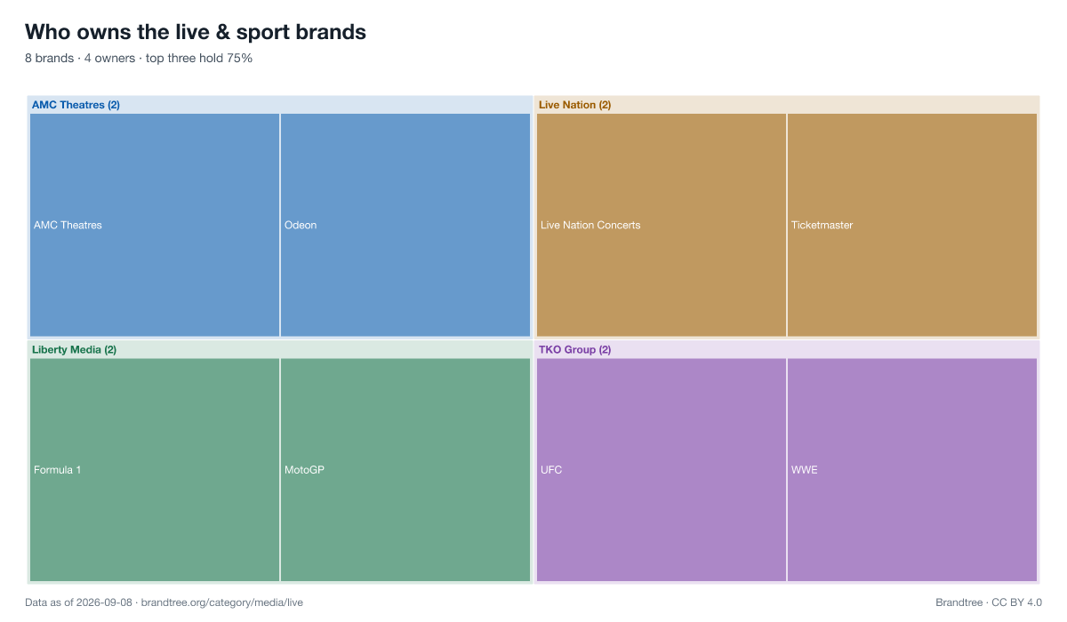Click the 'Data as of 2026-09-08' note
1067x622 pixels.
point(79,602)
